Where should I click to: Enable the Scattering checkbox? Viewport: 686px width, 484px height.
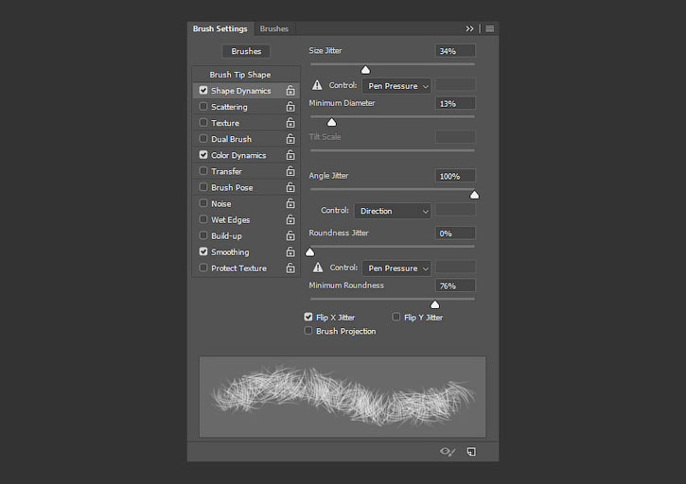coord(203,106)
